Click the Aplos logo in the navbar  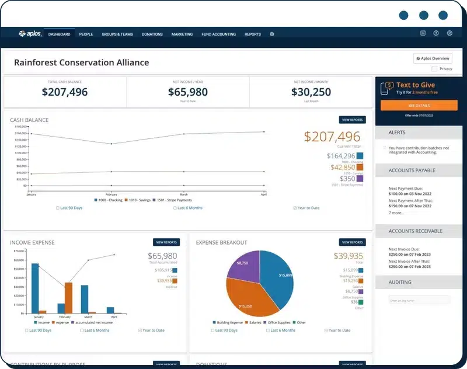(x=29, y=34)
